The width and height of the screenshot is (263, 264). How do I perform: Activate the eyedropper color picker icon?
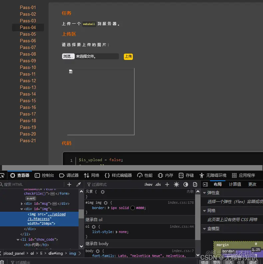tap(79, 184)
